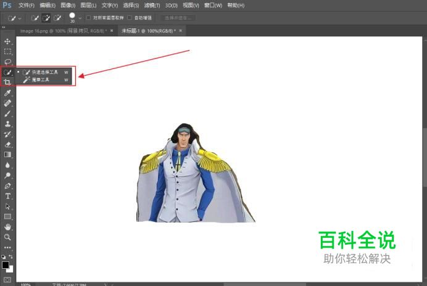The height and width of the screenshot is (286, 427).
Task: Select the Zoom tool
Action: [7, 237]
